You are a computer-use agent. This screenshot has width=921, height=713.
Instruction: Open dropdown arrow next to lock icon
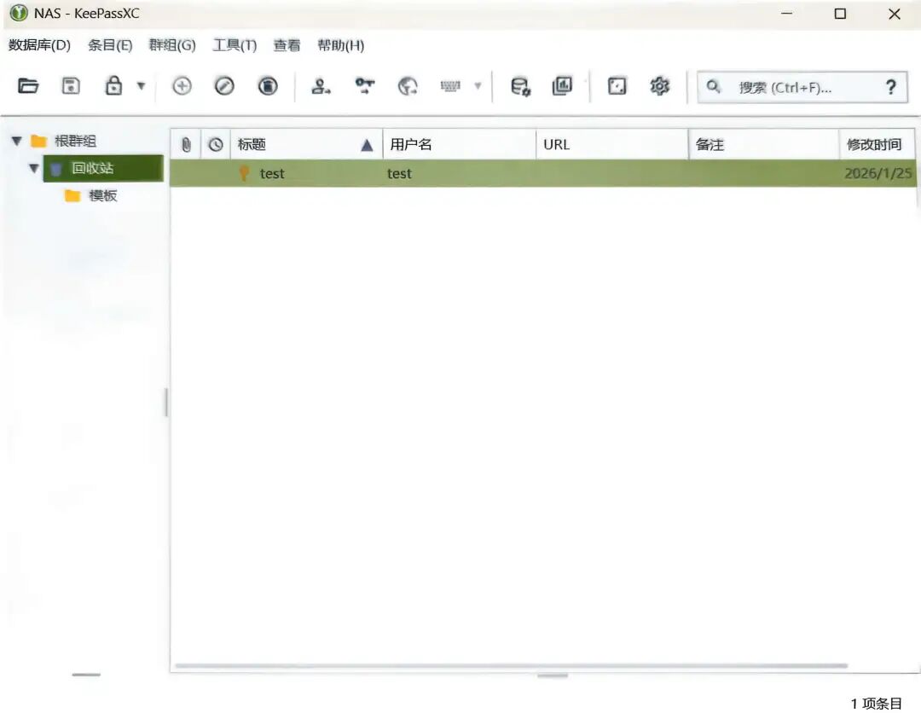click(141, 86)
